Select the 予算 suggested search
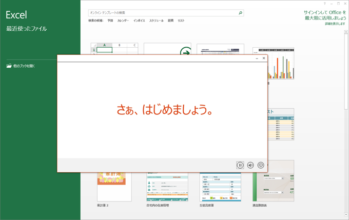349x220 pixels. (110, 21)
